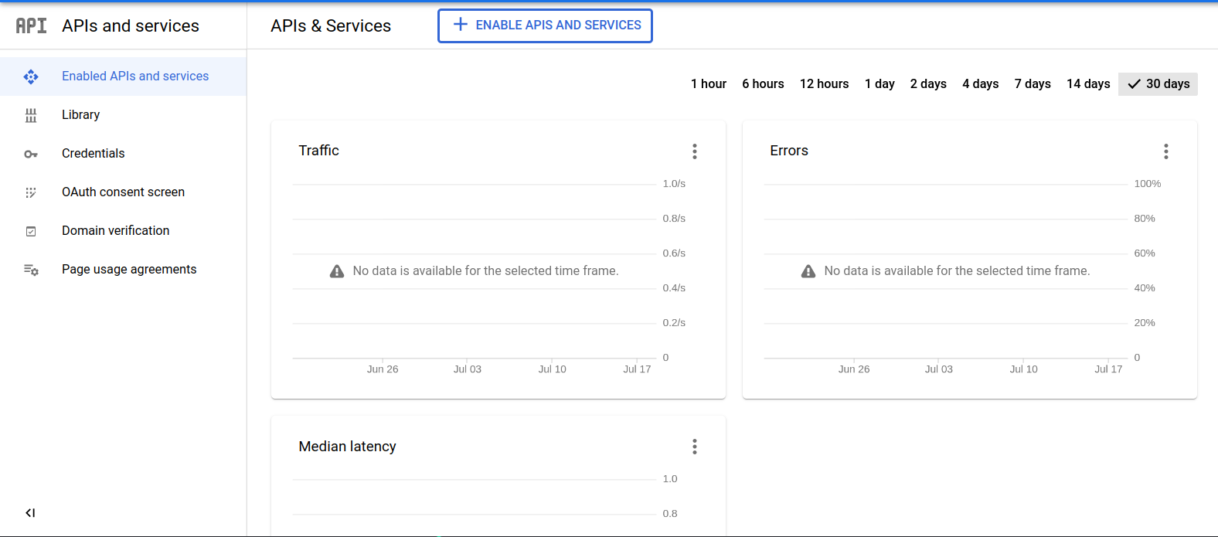Viewport: 1218px width, 537px height.
Task: Select the 30 days time range
Action: [1158, 84]
